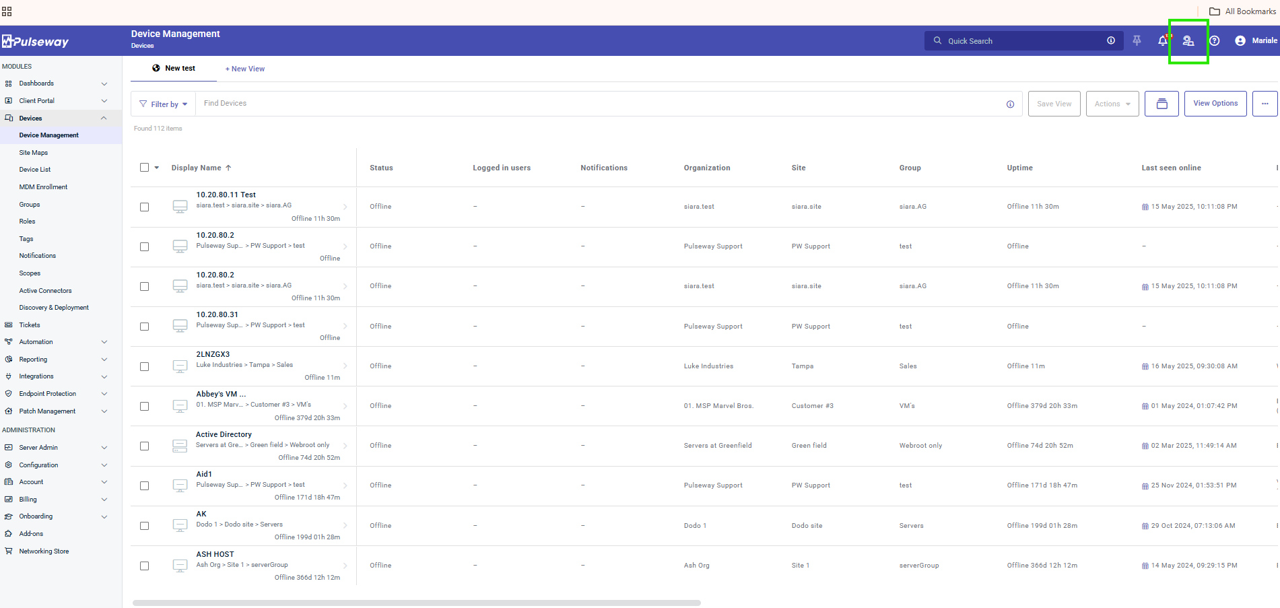Click the Client Portal sidebar icon

click(9, 101)
